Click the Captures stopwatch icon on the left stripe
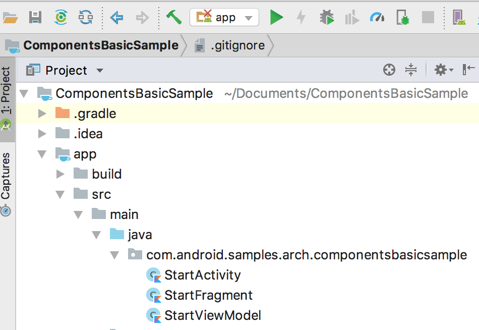This screenshot has width=479, height=330. 6,211
